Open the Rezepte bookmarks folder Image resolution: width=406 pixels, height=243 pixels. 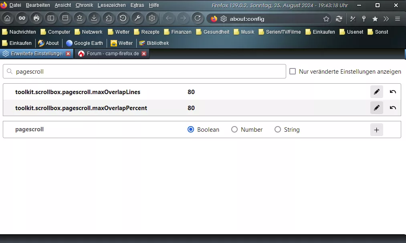point(147,32)
